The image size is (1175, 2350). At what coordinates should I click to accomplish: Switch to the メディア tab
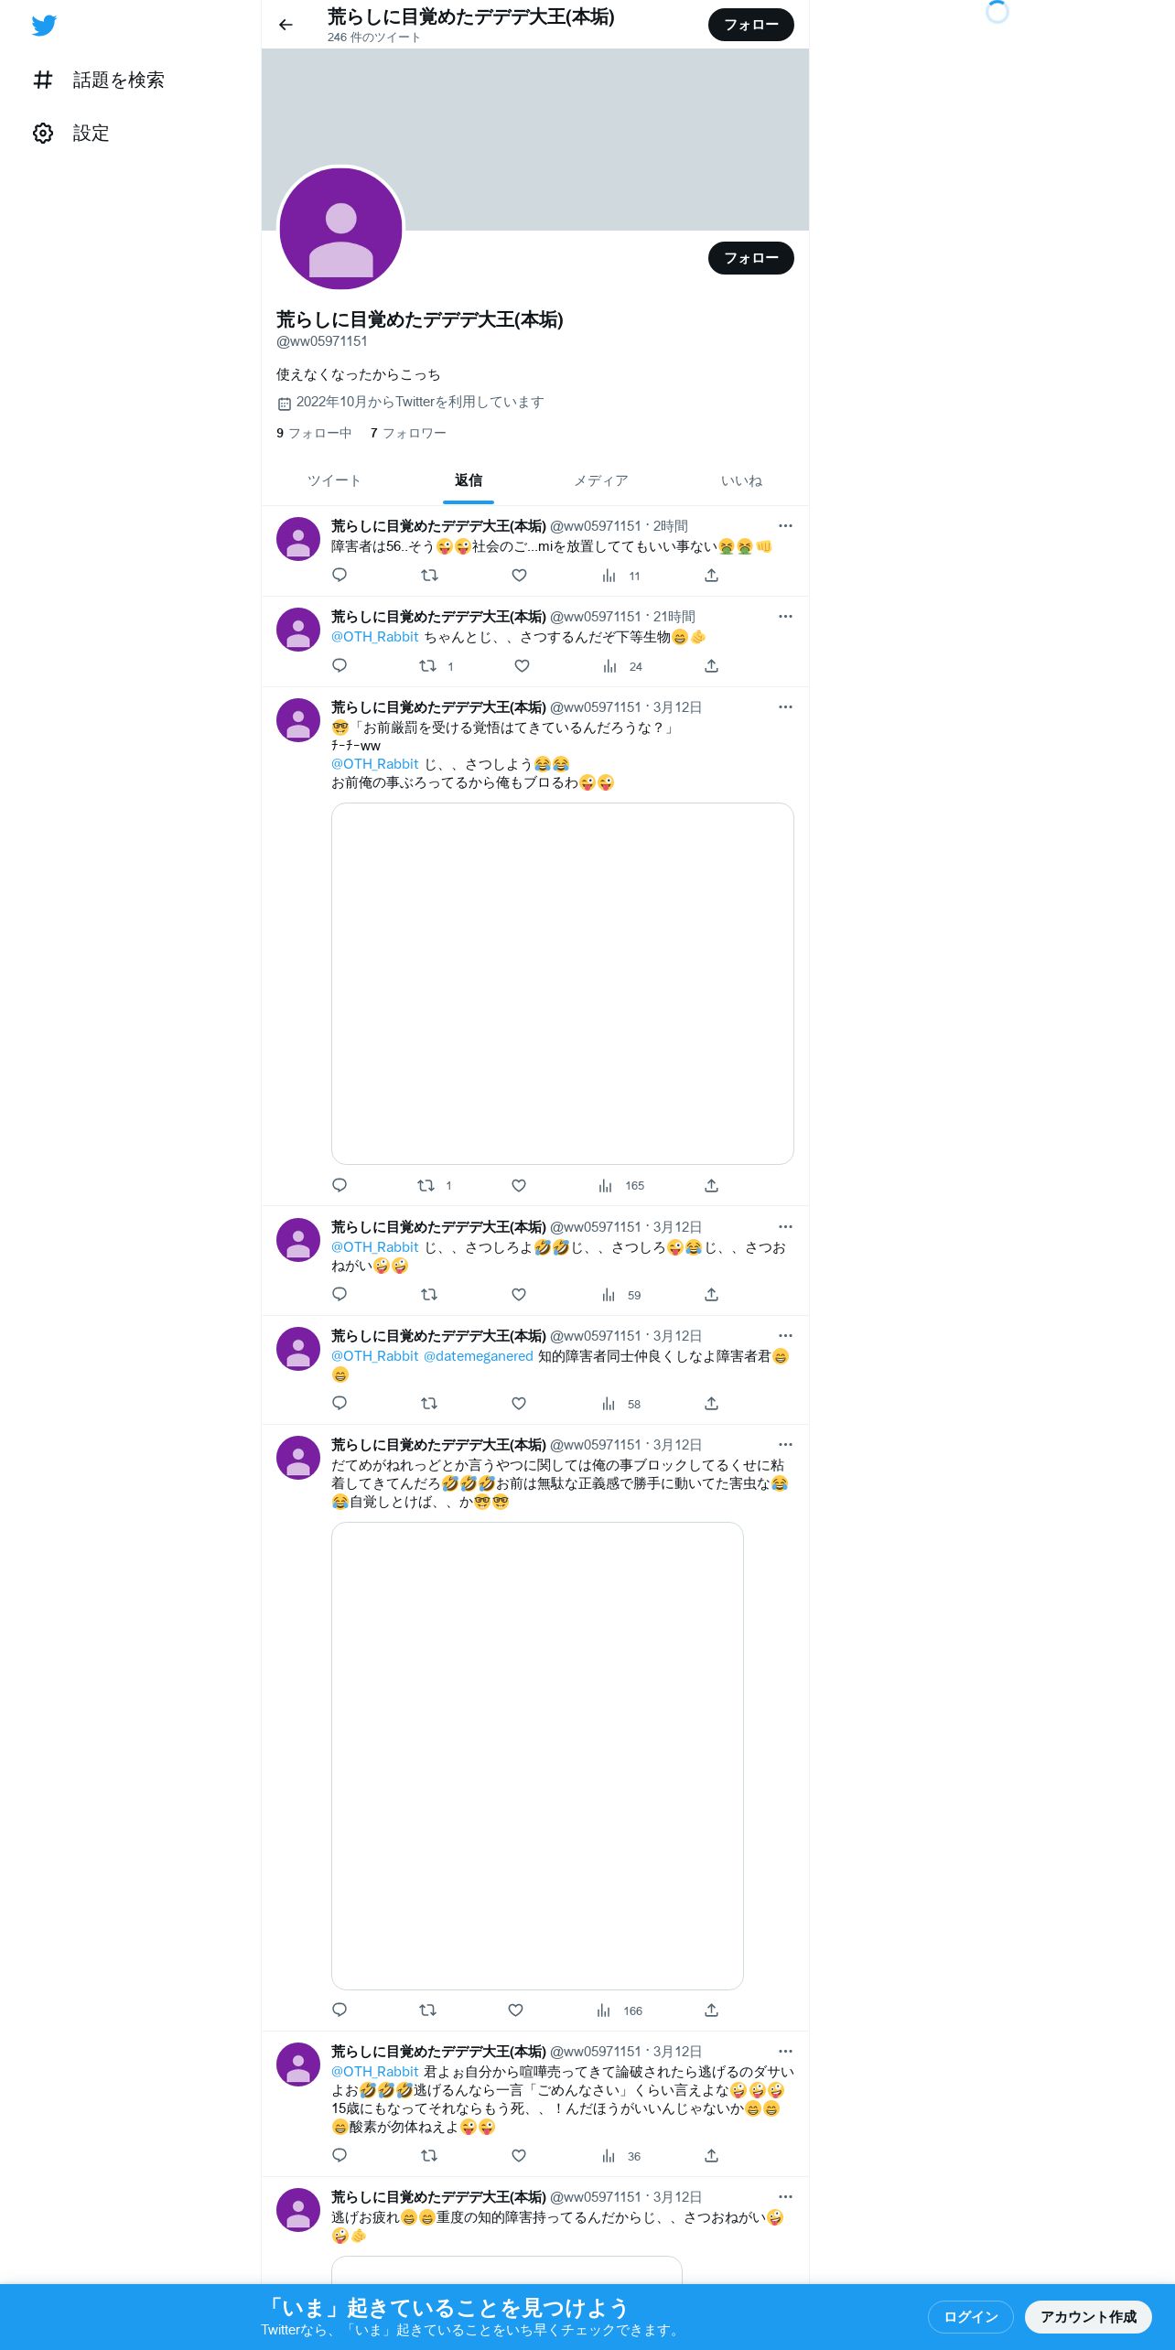(x=601, y=481)
